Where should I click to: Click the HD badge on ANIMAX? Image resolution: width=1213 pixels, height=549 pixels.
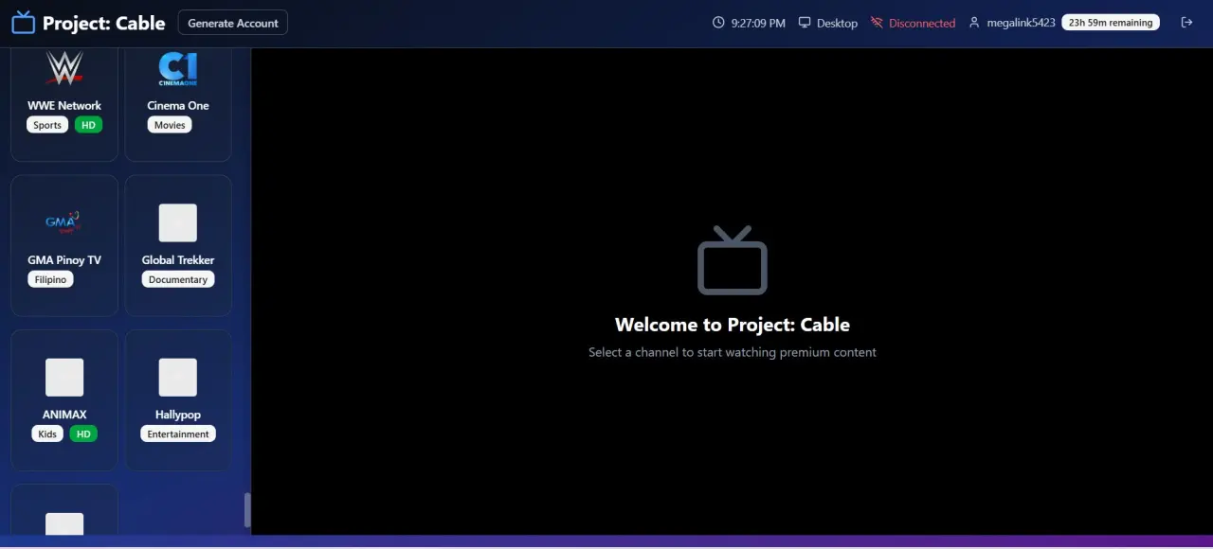[83, 434]
